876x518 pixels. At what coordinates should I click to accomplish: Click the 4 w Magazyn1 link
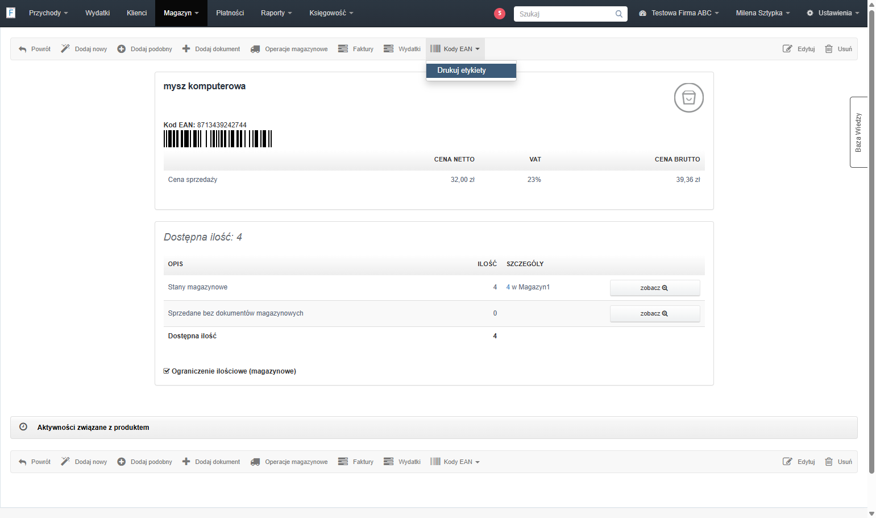pyautogui.click(x=528, y=287)
